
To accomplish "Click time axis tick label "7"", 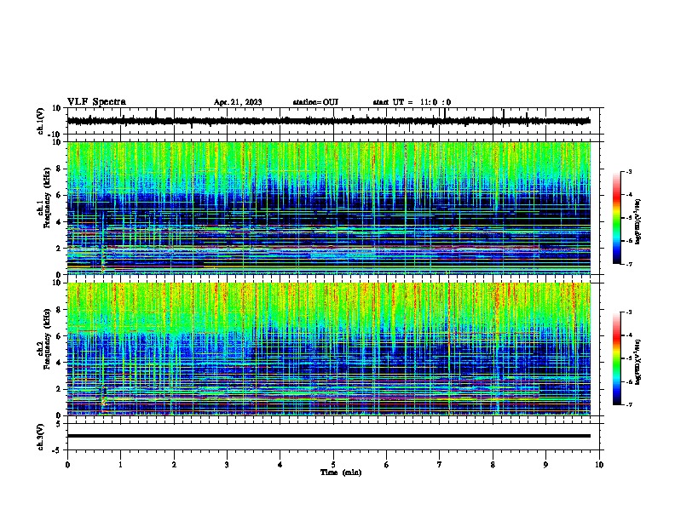I will [440, 465].
